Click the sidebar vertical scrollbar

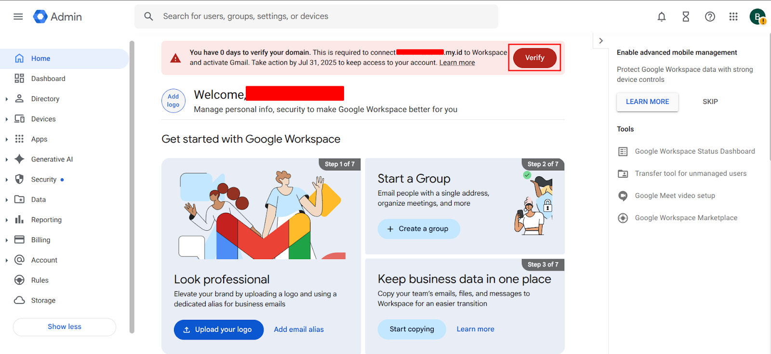(x=132, y=187)
